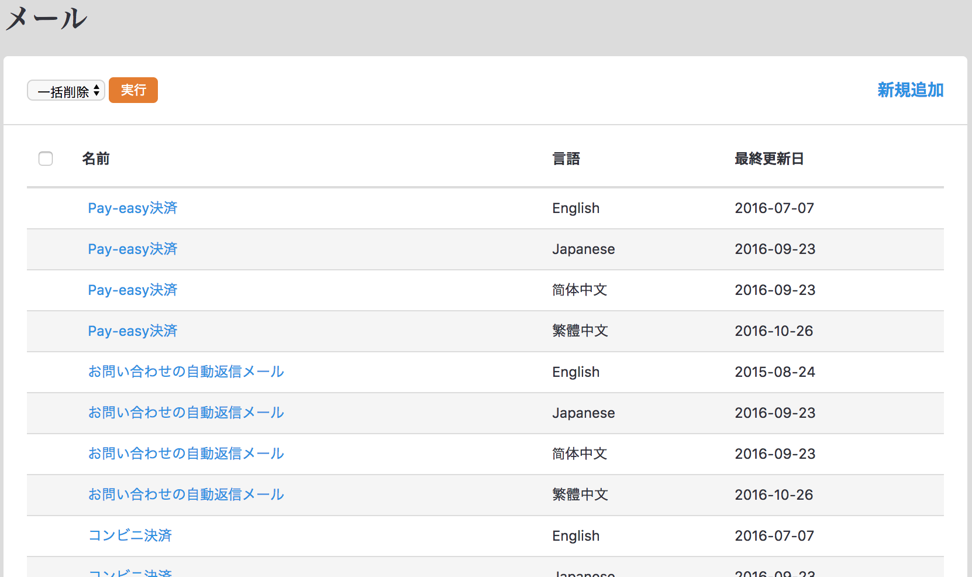Click the メール page heading
The image size is (972, 577).
coord(47,19)
